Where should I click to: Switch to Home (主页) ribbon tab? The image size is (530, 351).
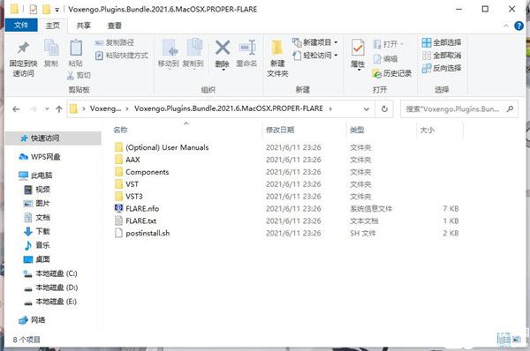point(53,26)
